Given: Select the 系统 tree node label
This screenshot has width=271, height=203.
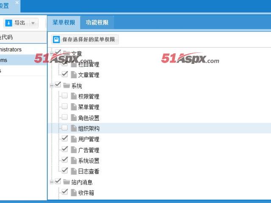Looking at the screenshot, I should [x=77, y=85].
